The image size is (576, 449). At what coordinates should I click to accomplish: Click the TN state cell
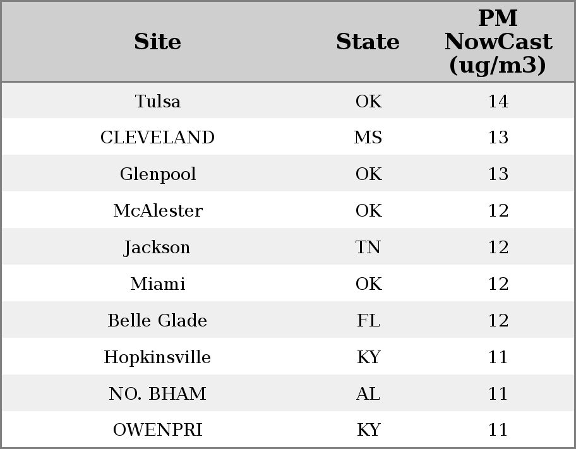(368, 248)
